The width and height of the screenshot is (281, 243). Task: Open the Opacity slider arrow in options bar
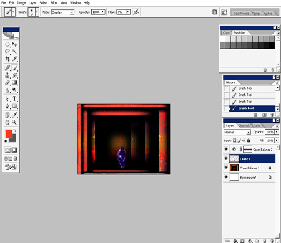(103, 12)
